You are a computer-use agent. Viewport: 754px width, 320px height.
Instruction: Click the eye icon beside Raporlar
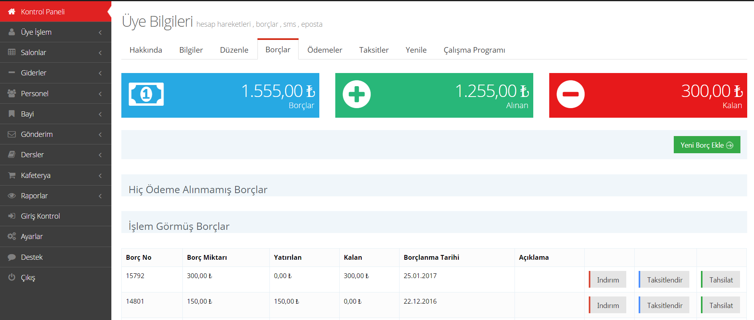click(x=12, y=196)
